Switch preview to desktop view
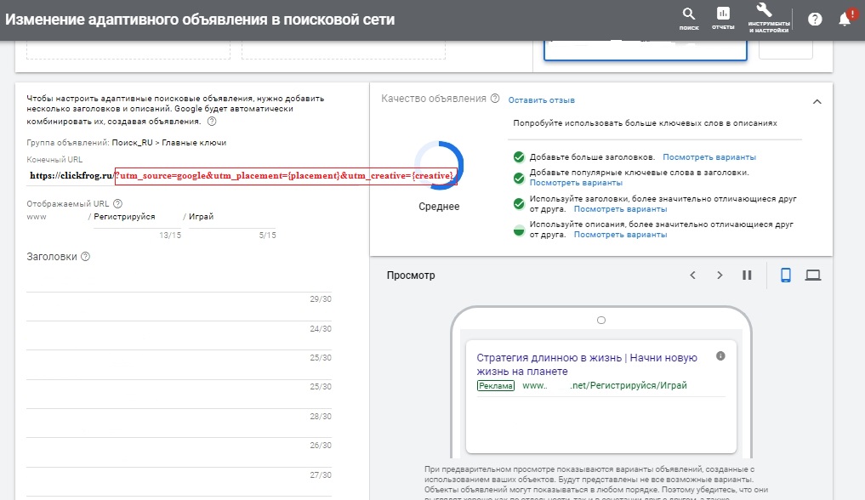This screenshot has width=865, height=500. tap(812, 275)
